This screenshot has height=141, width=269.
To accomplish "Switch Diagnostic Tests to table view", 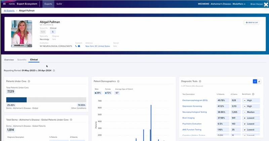I will click(255, 81).
